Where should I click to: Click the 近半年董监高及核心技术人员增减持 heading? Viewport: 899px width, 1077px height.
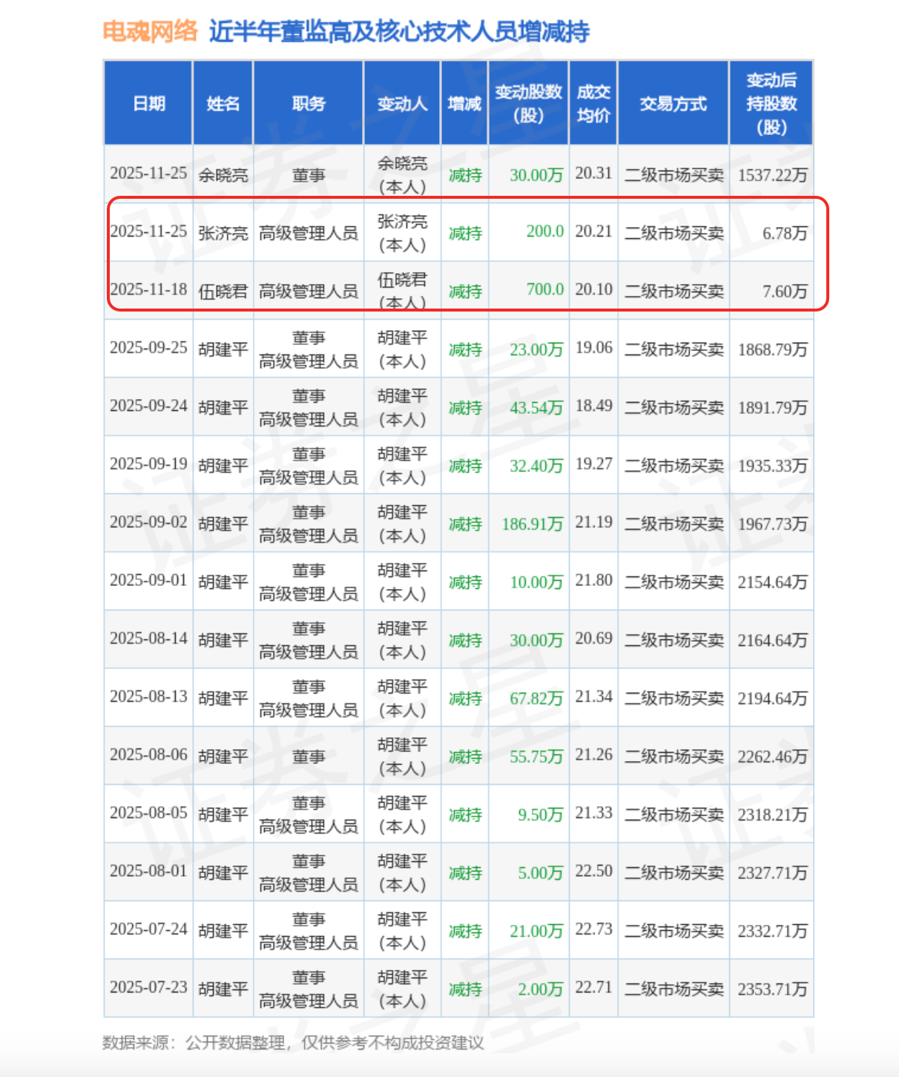click(x=399, y=31)
